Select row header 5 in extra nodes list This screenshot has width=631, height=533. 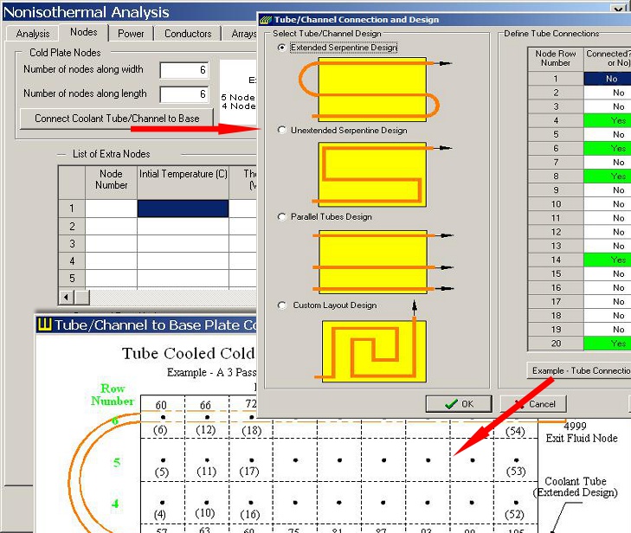click(72, 279)
